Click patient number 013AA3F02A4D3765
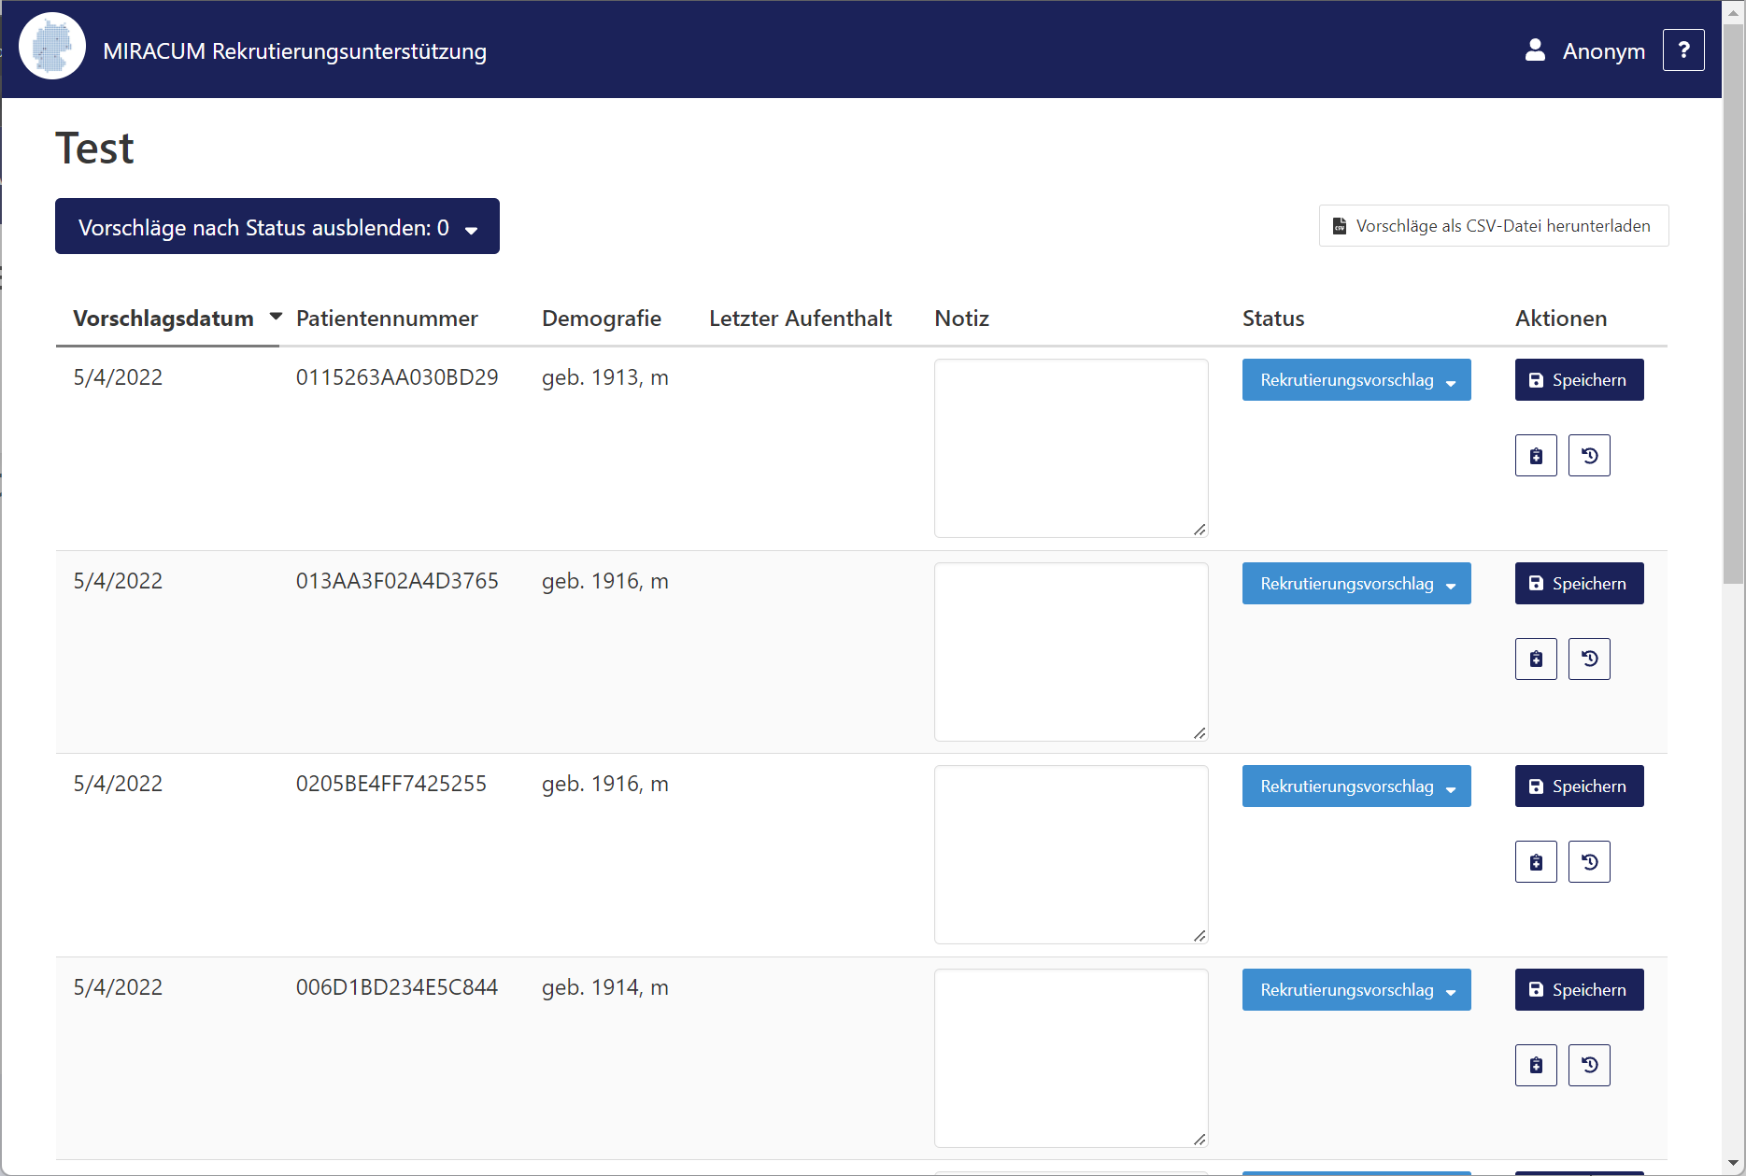 pos(397,581)
